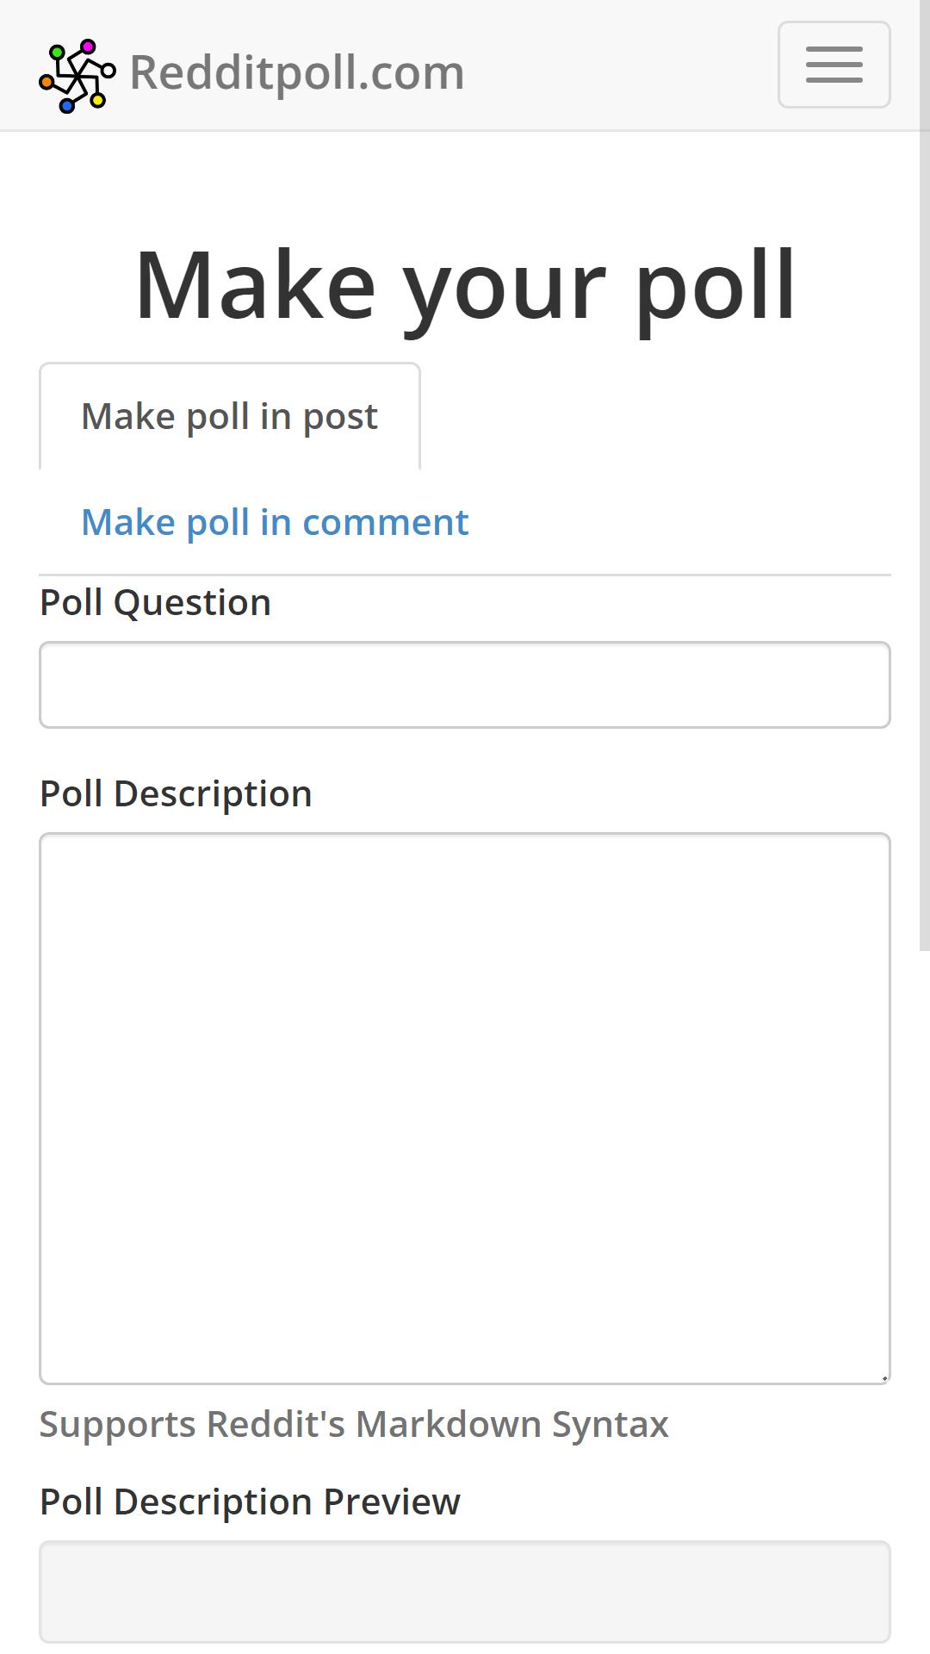Click the Redditpoll colorful network logo icon
Image resolution: width=930 pixels, height=1654 pixels.
(x=77, y=76)
